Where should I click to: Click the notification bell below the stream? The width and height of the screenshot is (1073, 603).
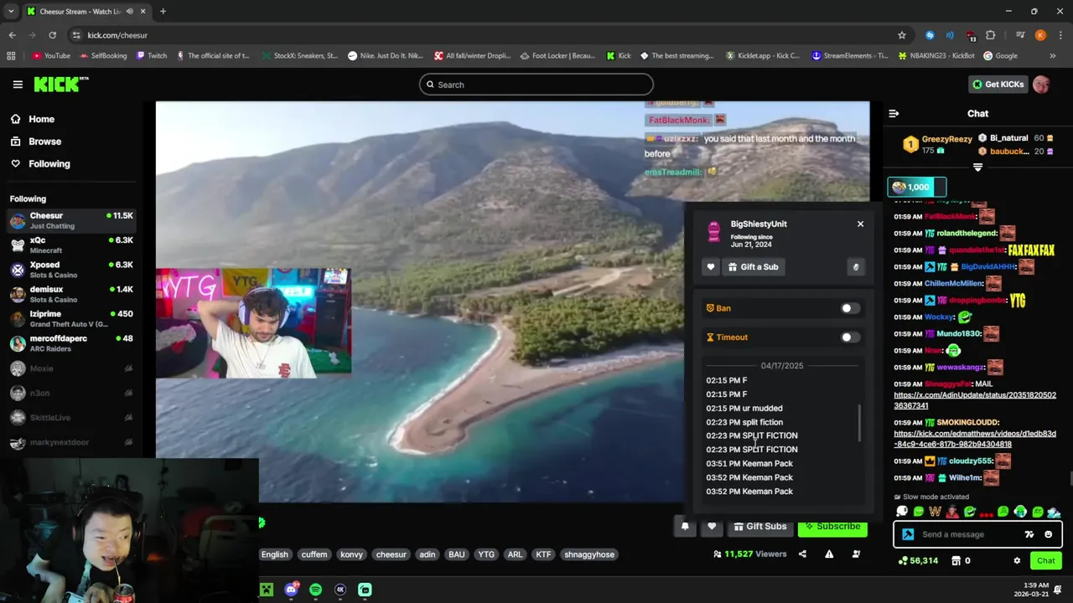[685, 526]
